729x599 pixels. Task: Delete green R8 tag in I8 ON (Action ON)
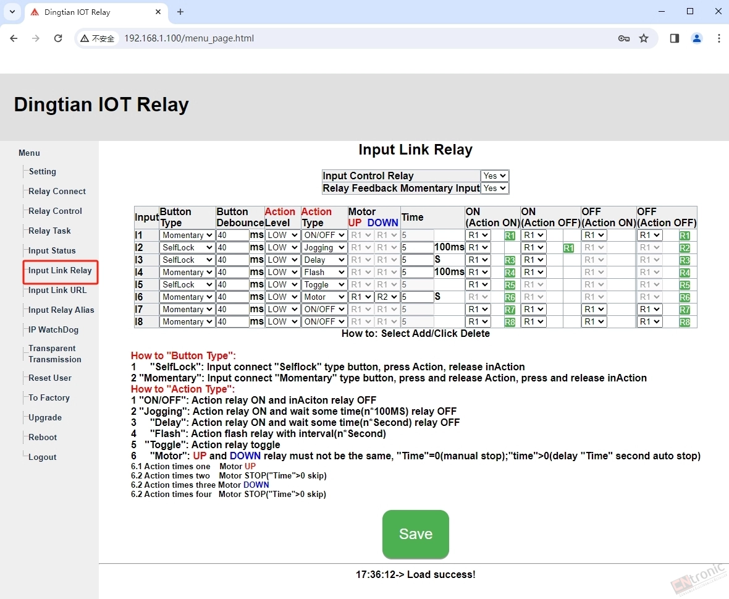(x=510, y=322)
